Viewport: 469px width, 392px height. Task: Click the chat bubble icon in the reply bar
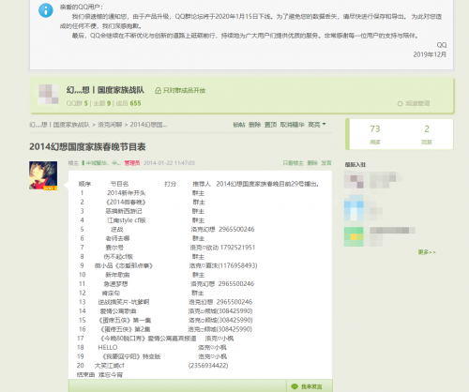295,386
